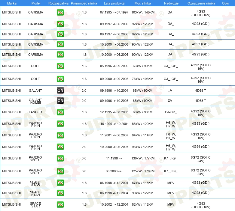
Task: Select the Rodzaj paliwa column header
Action: click(x=58, y=3)
